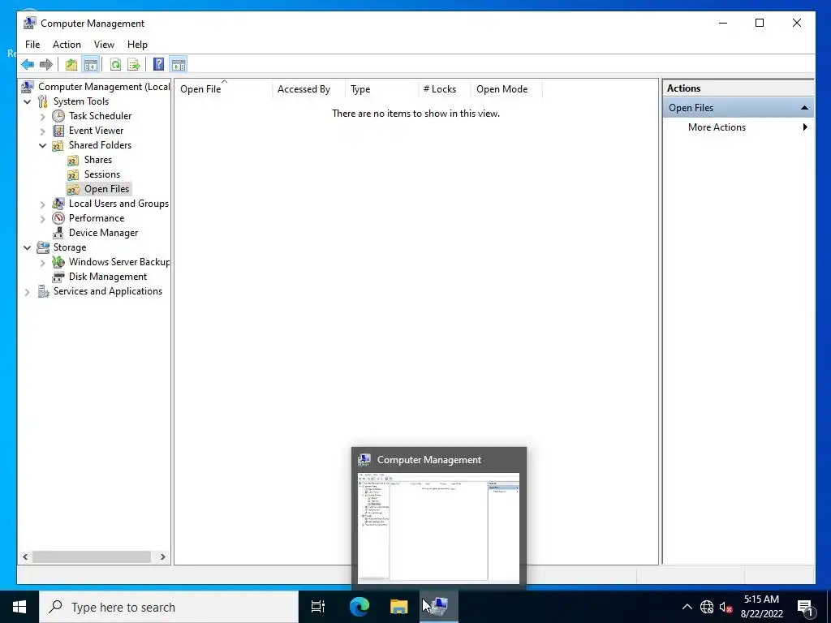Click the Device Manager icon
The image size is (831, 623).
pyautogui.click(x=58, y=233)
